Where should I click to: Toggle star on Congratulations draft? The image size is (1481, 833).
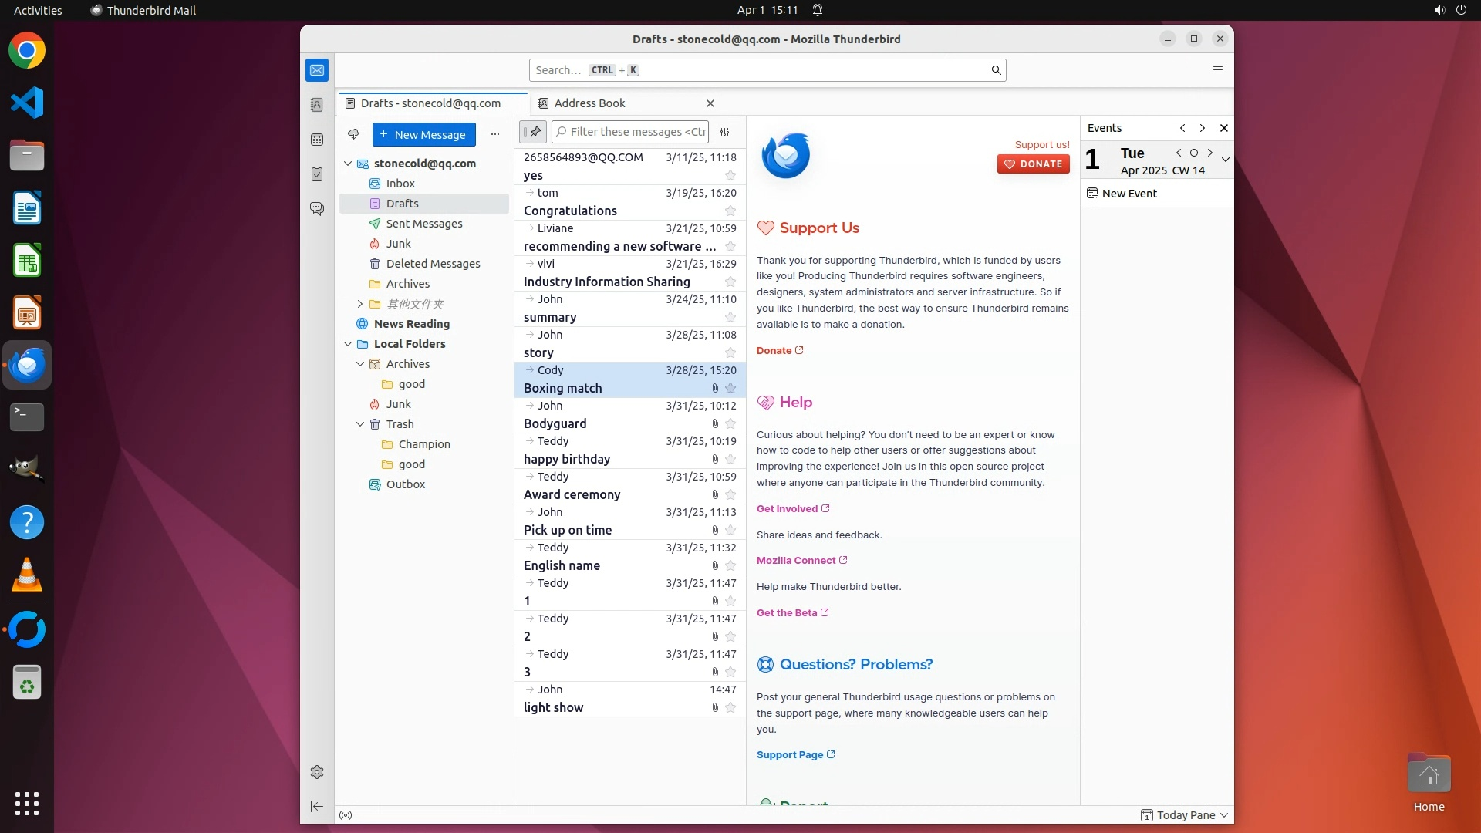point(730,211)
